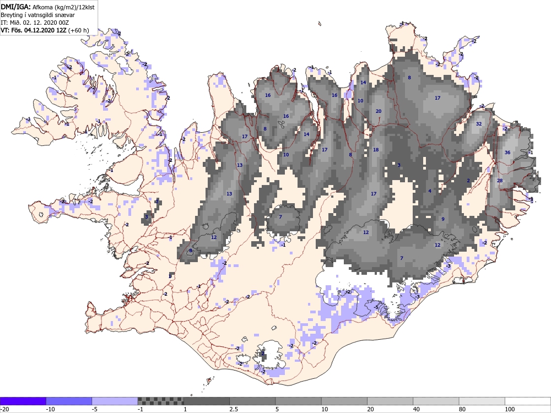Select the white above-100 legend swatch
The width and height of the screenshot is (551, 413).
point(528,401)
